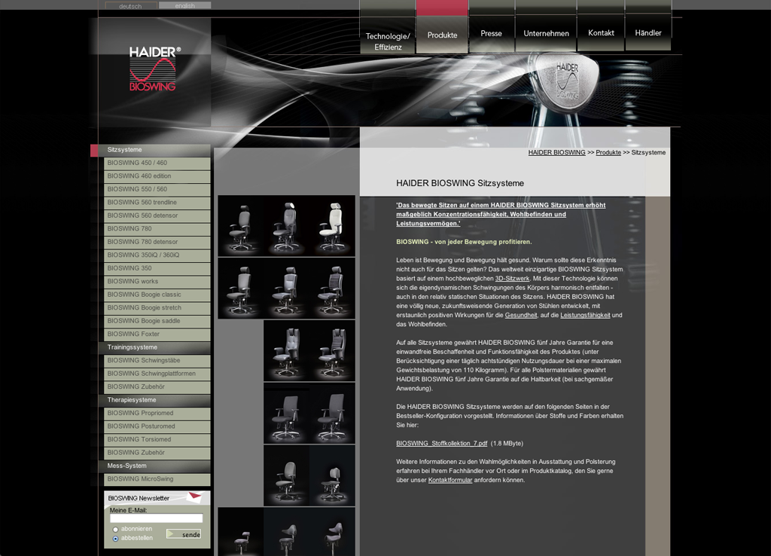Image resolution: width=771 pixels, height=556 pixels.
Task: Select the Therapiesysteme sidebar heading
Action: [154, 400]
